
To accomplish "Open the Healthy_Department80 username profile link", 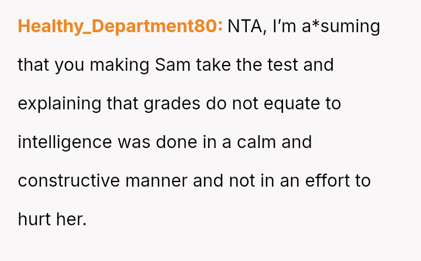I will pos(120,26).
